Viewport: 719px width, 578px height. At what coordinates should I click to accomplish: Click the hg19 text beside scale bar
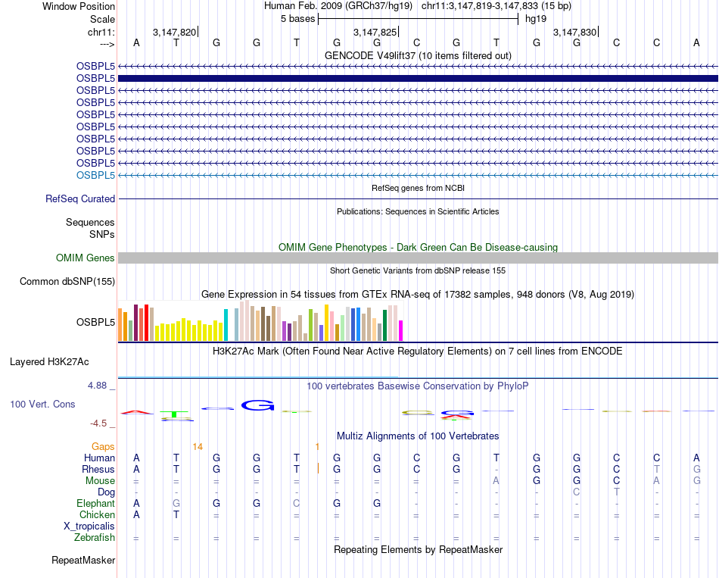pyautogui.click(x=536, y=19)
